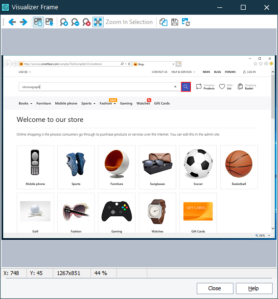Reset zoom with red-cross magnifier icon
278x299 pixels.
coord(86,22)
